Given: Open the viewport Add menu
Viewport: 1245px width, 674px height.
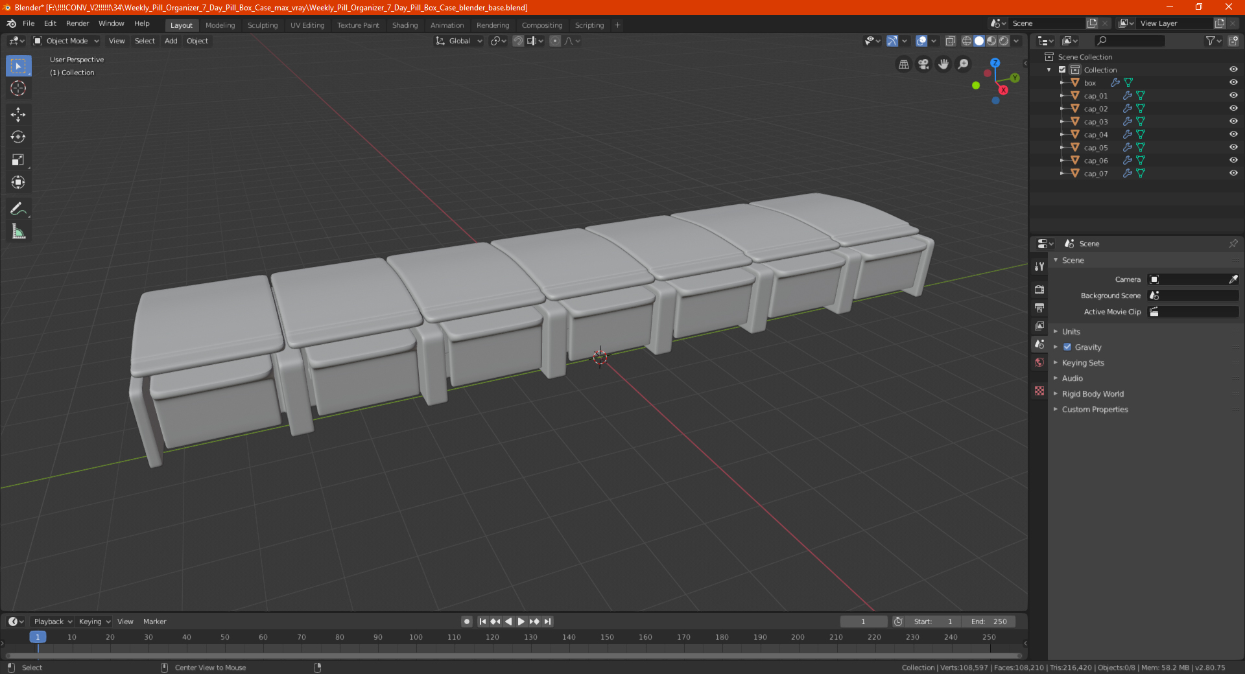Looking at the screenshot, I should coord(171,41).
